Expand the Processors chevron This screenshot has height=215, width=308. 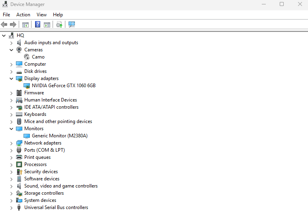(12, 165)
